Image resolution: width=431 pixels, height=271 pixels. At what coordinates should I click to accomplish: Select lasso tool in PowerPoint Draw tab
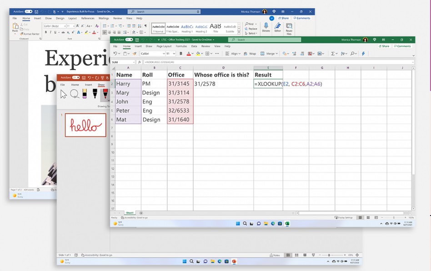(x=74, y=94)
